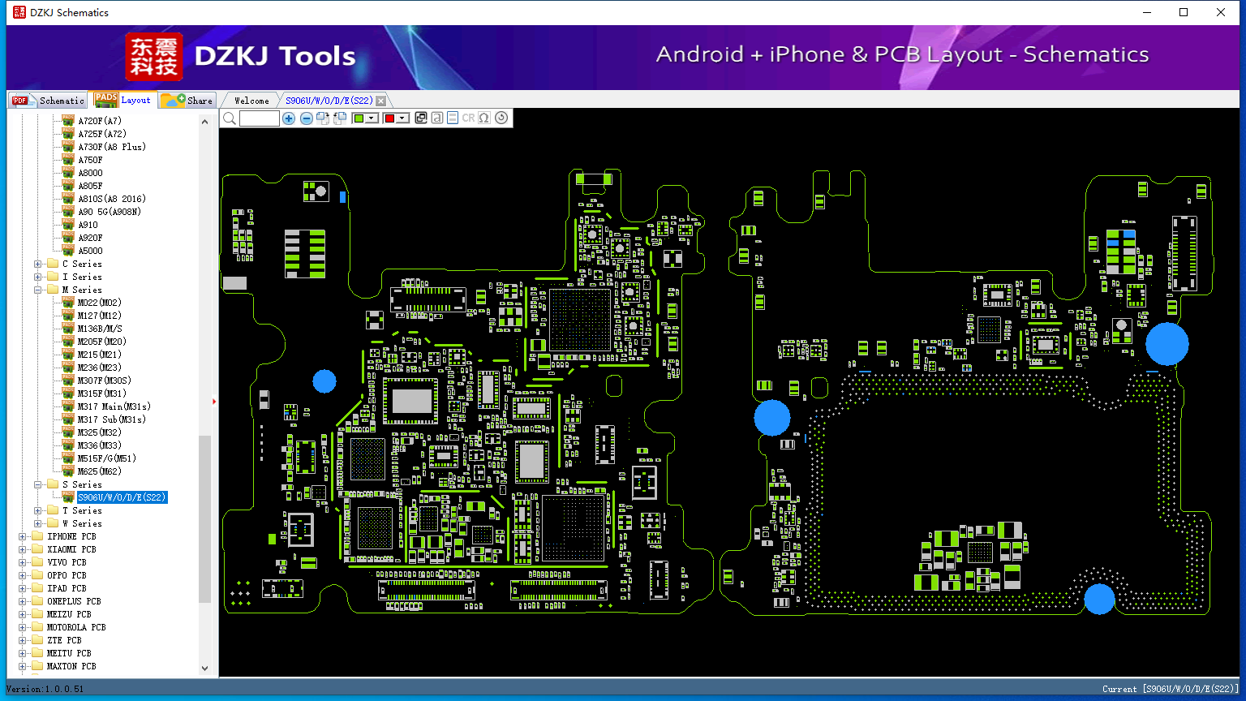This screenshot has width=1246, height=701.
Task: Collapse the M Series folder
Action: click(x=38, y=290)
